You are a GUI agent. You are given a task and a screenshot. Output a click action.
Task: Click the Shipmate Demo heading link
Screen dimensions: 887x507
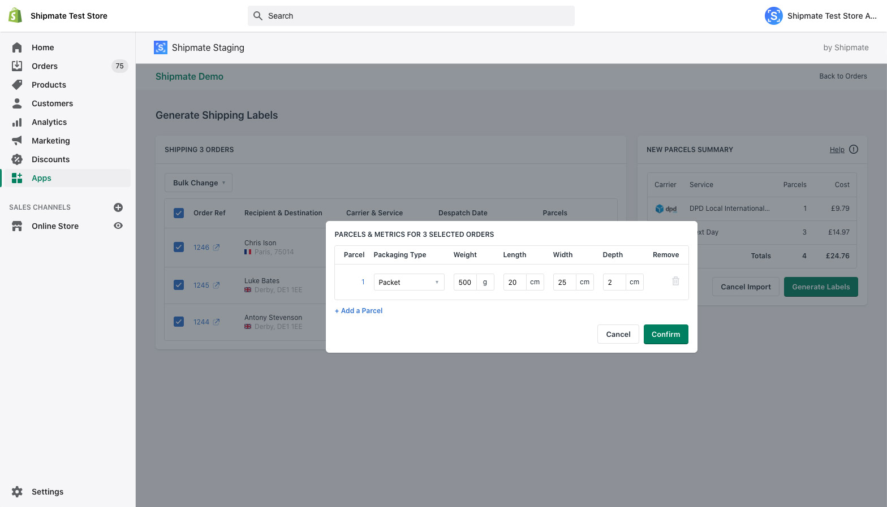190,76
